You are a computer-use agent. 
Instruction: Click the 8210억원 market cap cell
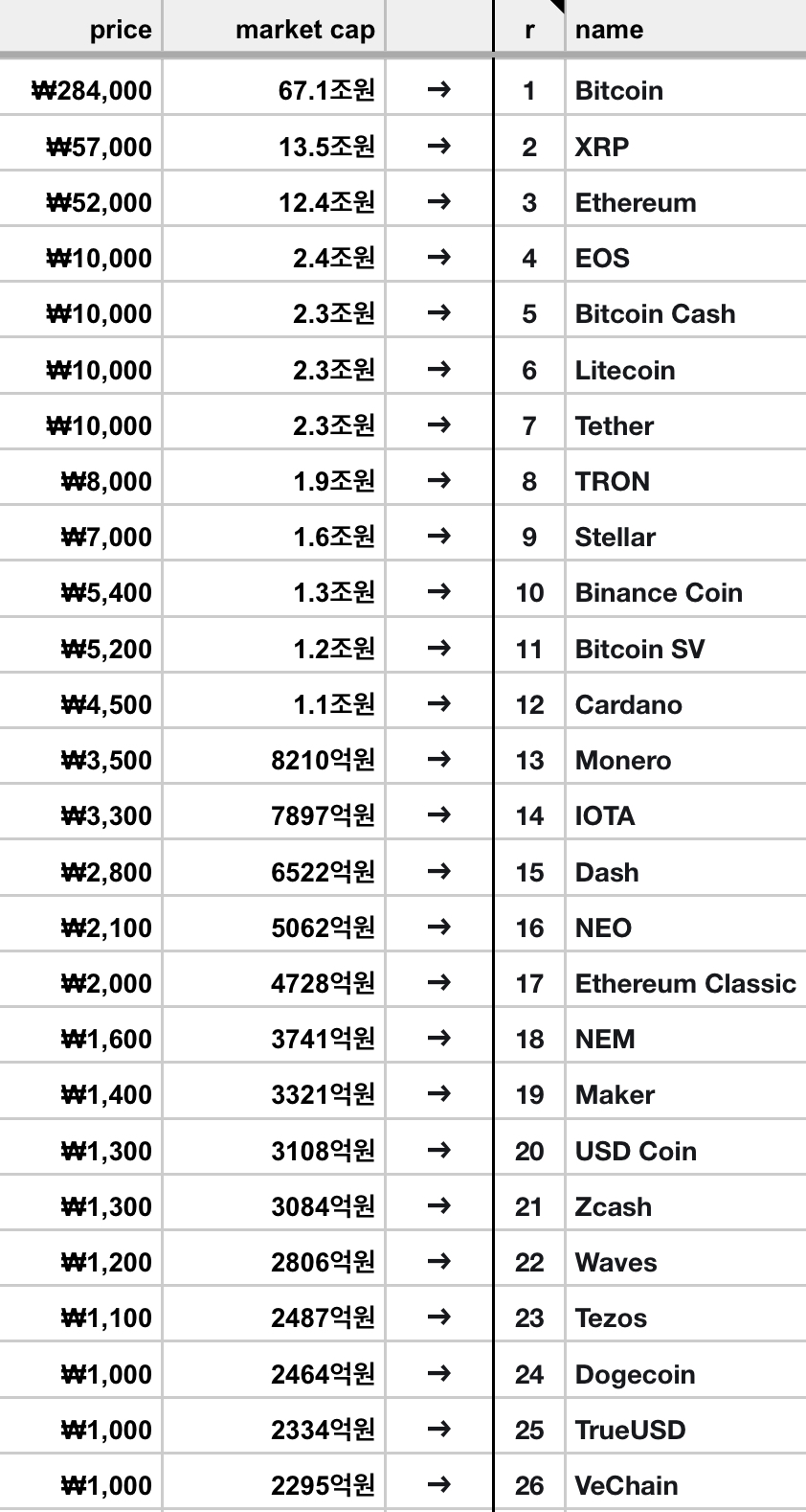274,760
